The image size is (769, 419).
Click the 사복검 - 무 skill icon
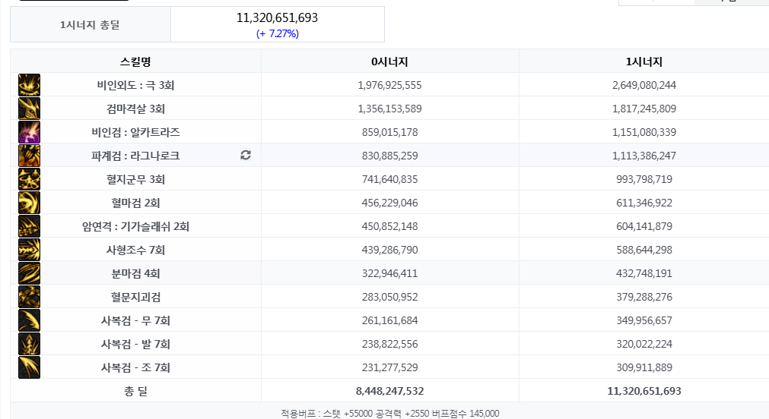click(30, 320)
